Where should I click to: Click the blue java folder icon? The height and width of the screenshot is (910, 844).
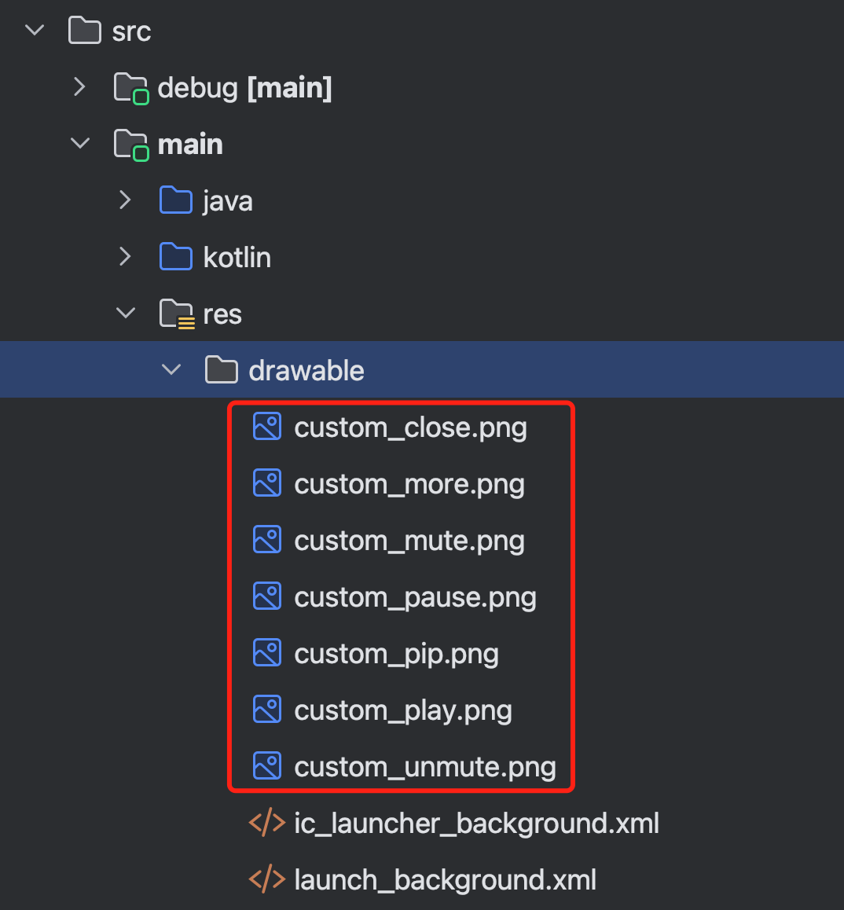[x=176, y=201]
